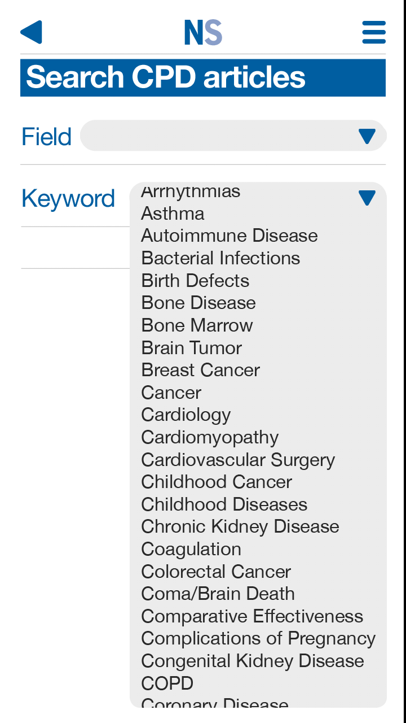Choose Brain Tumor option
This screenshot has width=406, height=723.
[191, 348]
